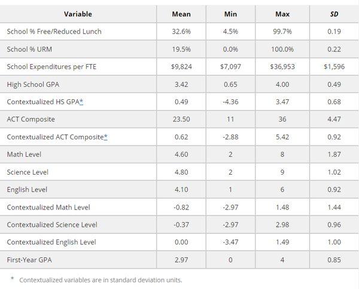The width and height of the screenshot is (359, 289).
Task: Click the $9,824 mean expenditures cell
Action: 181,66
